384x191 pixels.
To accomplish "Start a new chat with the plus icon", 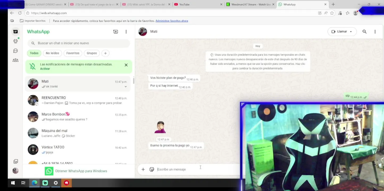I will click(x=115, y=32).
